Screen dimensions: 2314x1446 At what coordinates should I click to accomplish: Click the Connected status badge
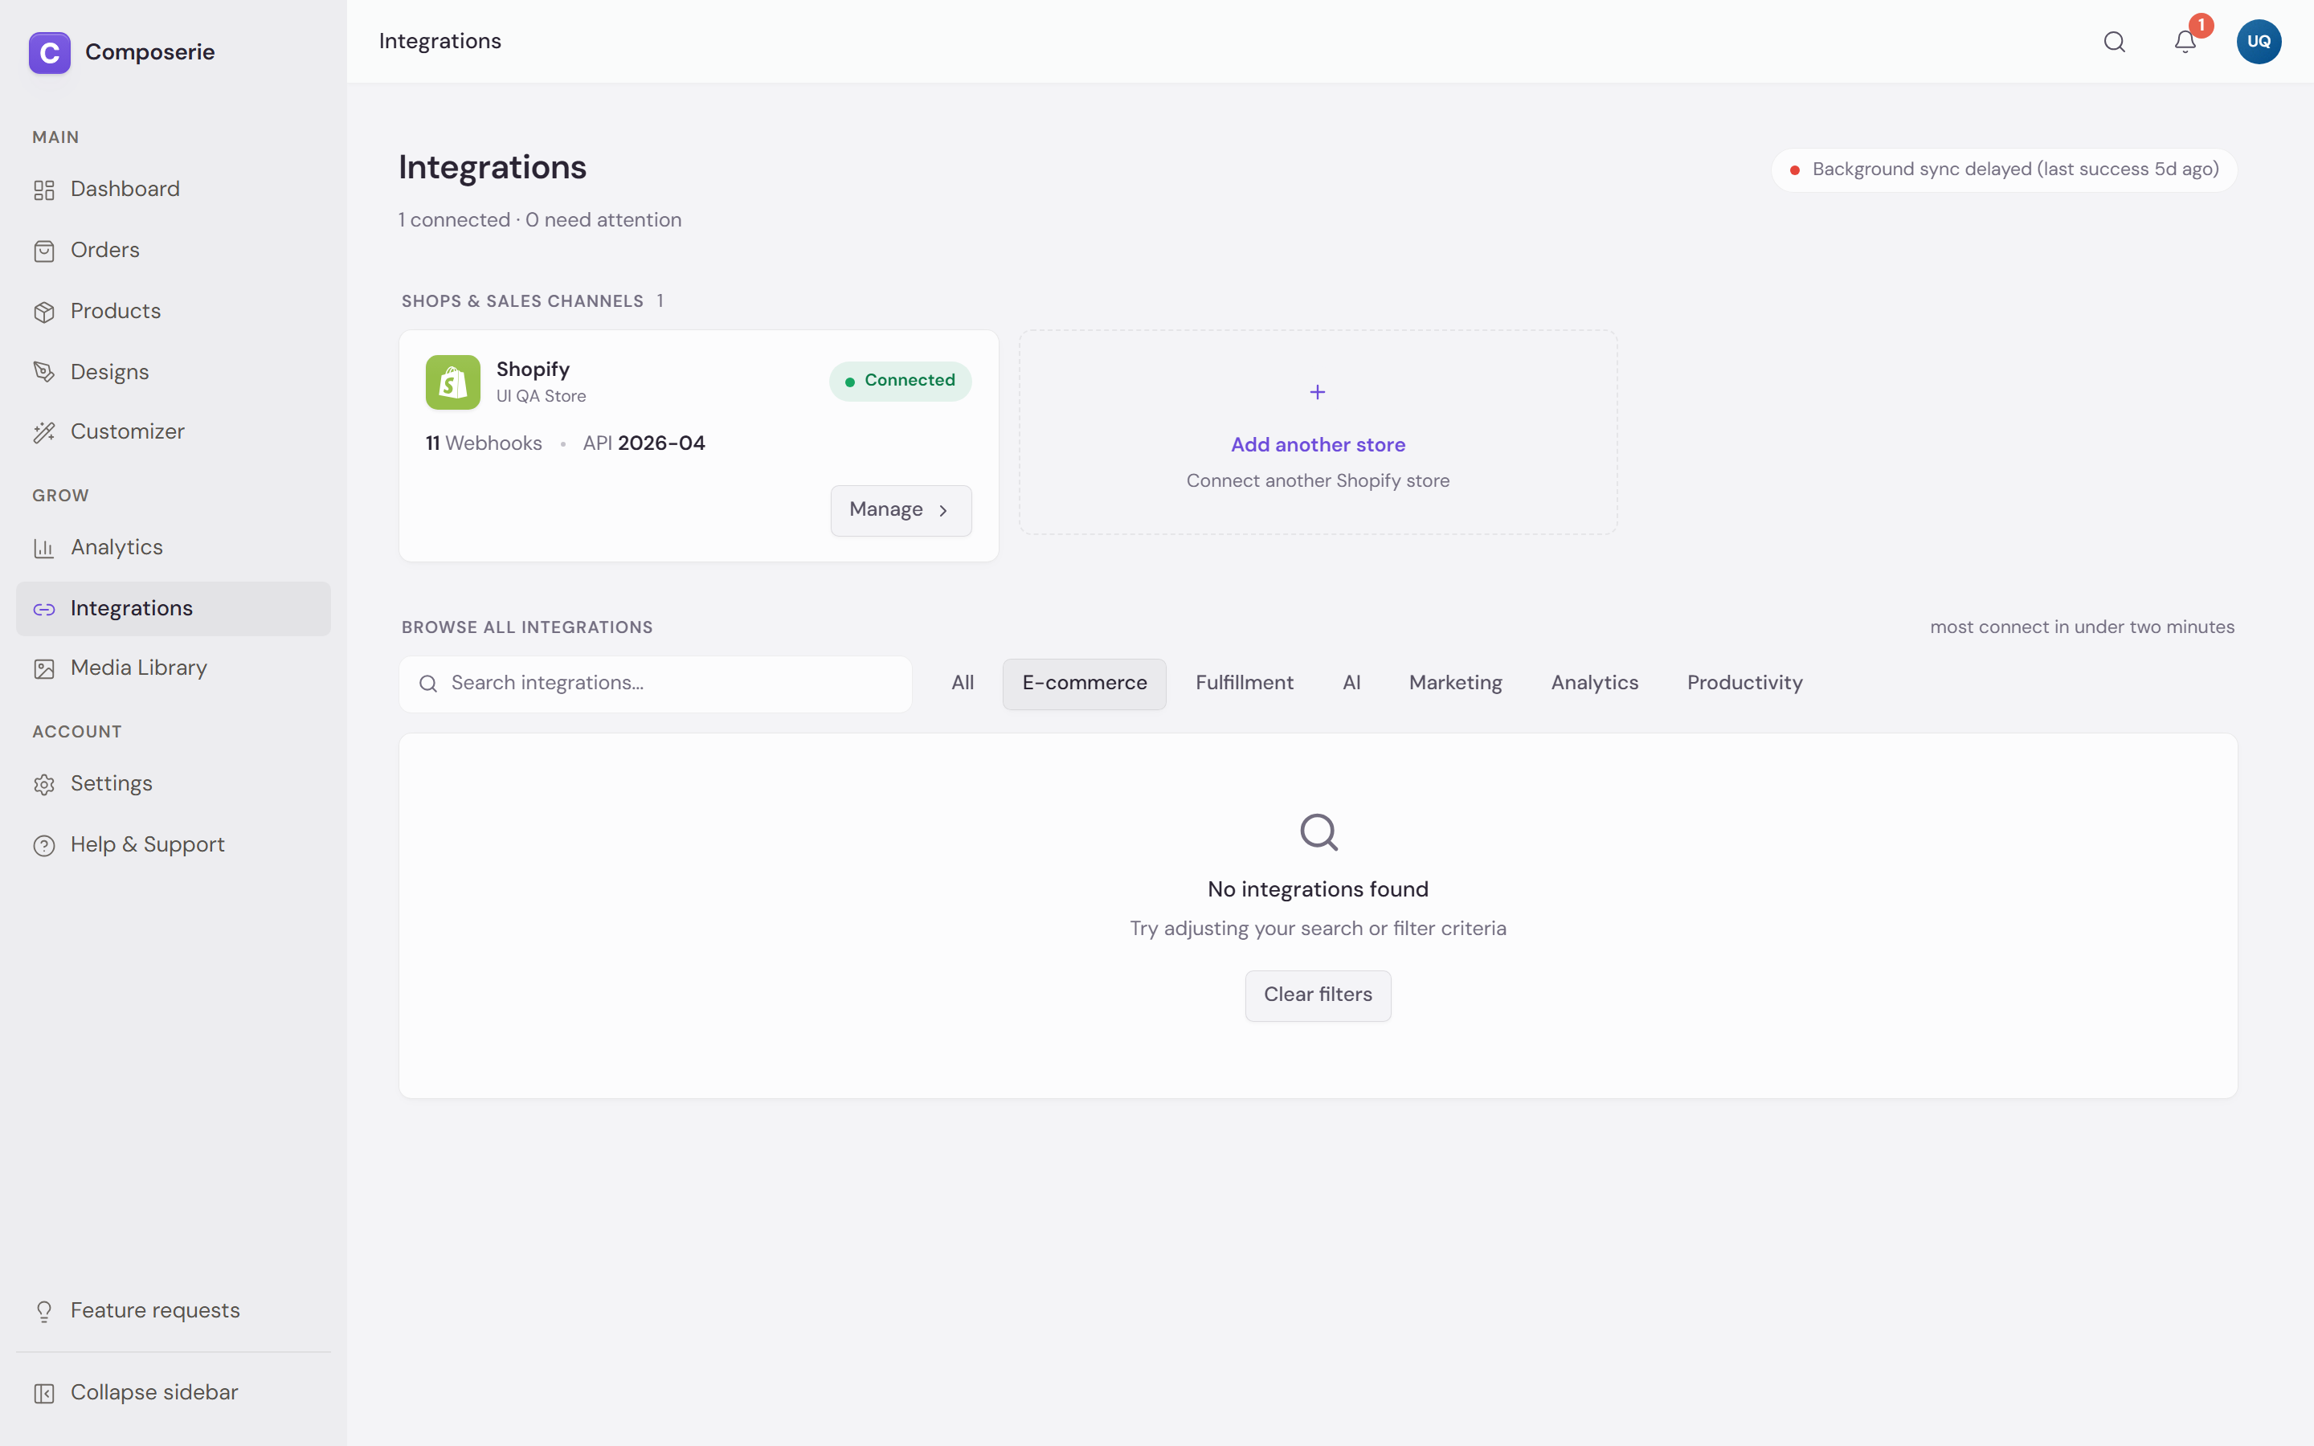tap(900, 381)
